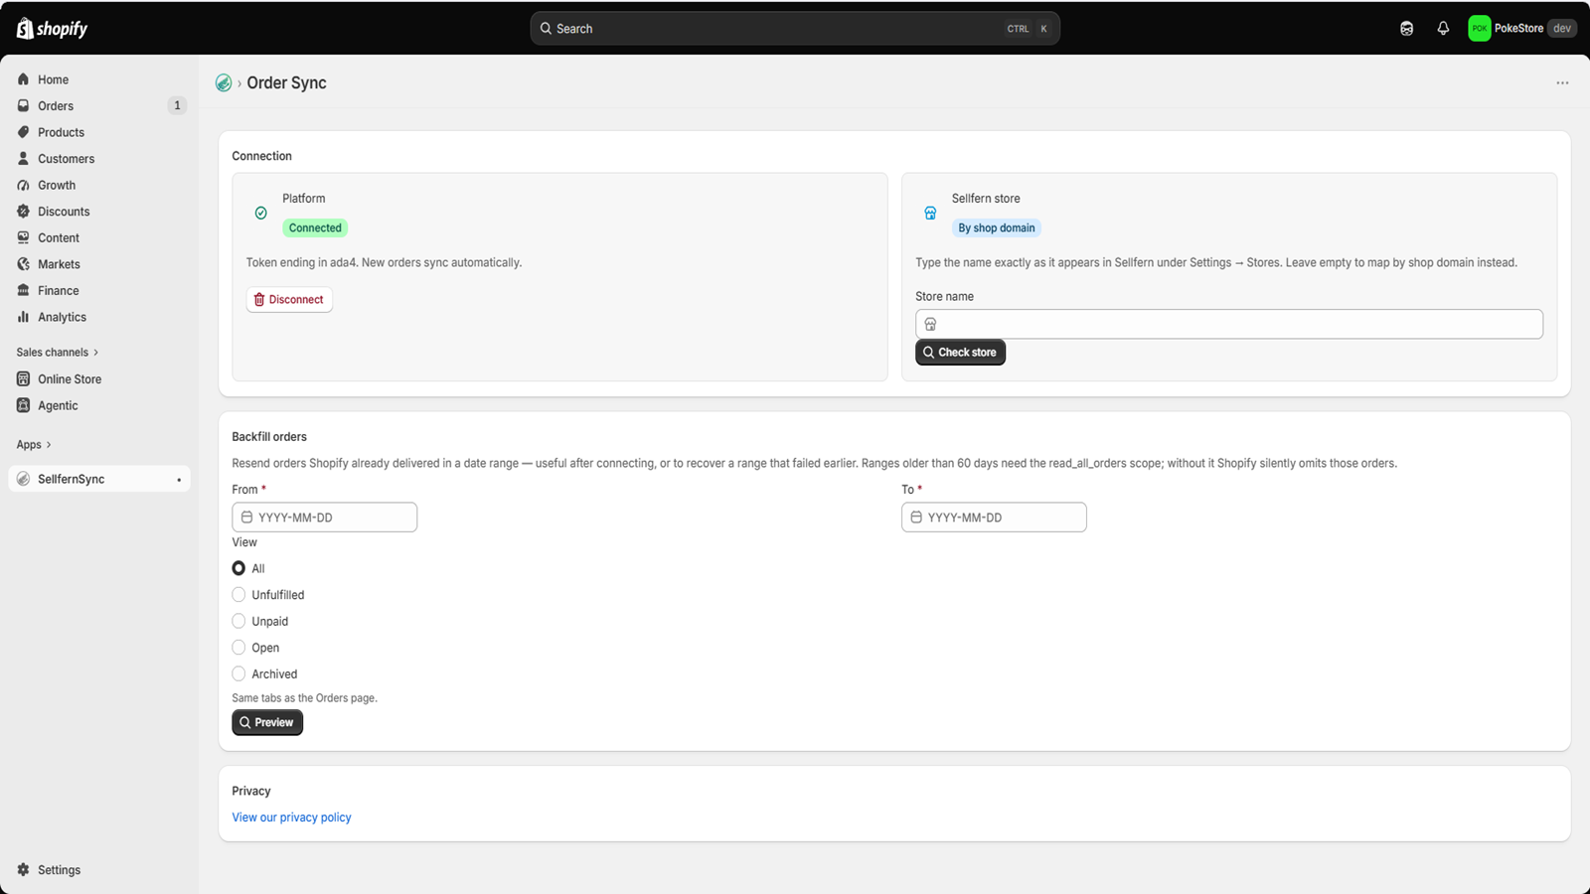The width and height of the screenshot is (1590, 894).
Task: Click the Sellfern store shop icon
Action: [930, 214]
